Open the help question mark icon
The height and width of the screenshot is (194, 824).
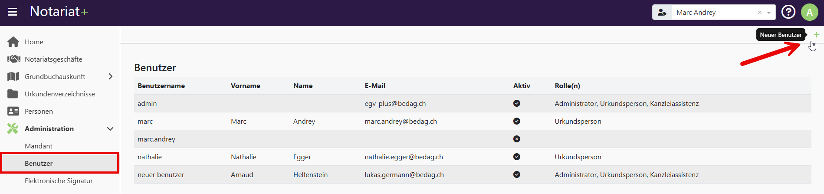(x=788, y=12)
